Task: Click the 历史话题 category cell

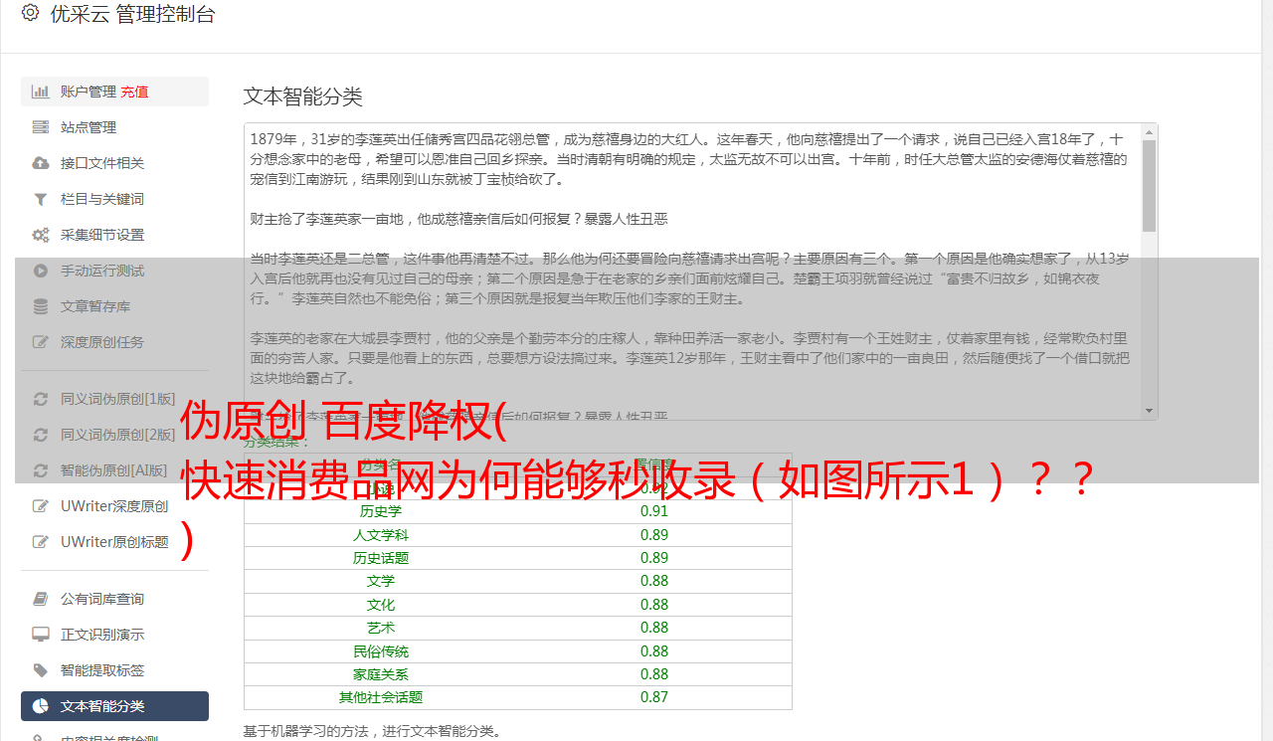Action: point(381,558)
